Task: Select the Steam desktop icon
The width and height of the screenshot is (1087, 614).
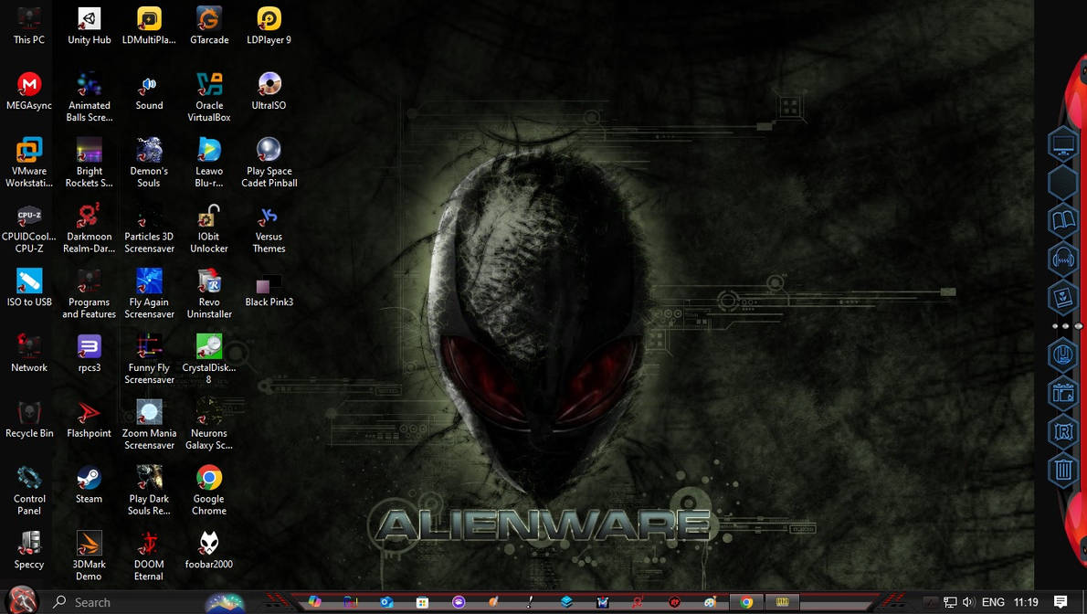Action: (x=89, y=485)
